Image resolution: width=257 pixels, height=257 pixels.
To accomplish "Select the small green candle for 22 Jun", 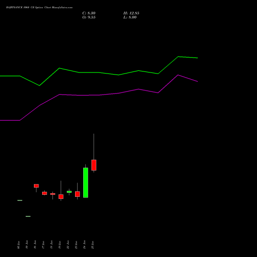I will tap(69, 192).
